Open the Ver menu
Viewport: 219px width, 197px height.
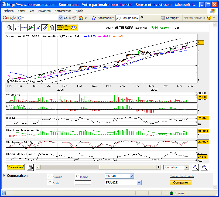coord(32,11)
